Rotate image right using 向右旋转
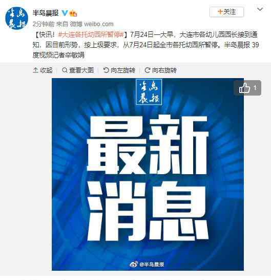The image size is (271, 280). tap(161, 70)
